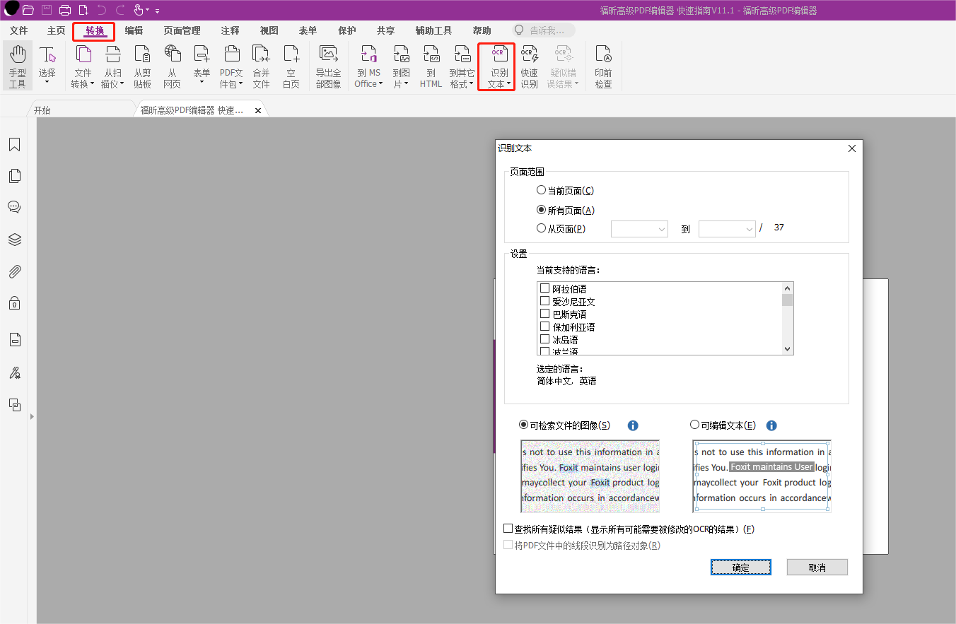Click info icon beside Searchable Image option
This screenshot has height=624, width=956.
tap(633, 425)
